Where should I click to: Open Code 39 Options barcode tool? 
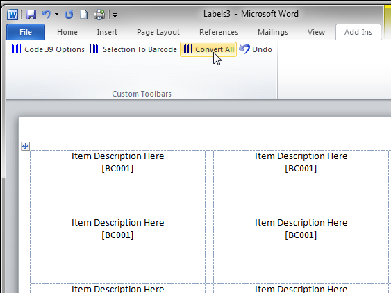[48, 49]
